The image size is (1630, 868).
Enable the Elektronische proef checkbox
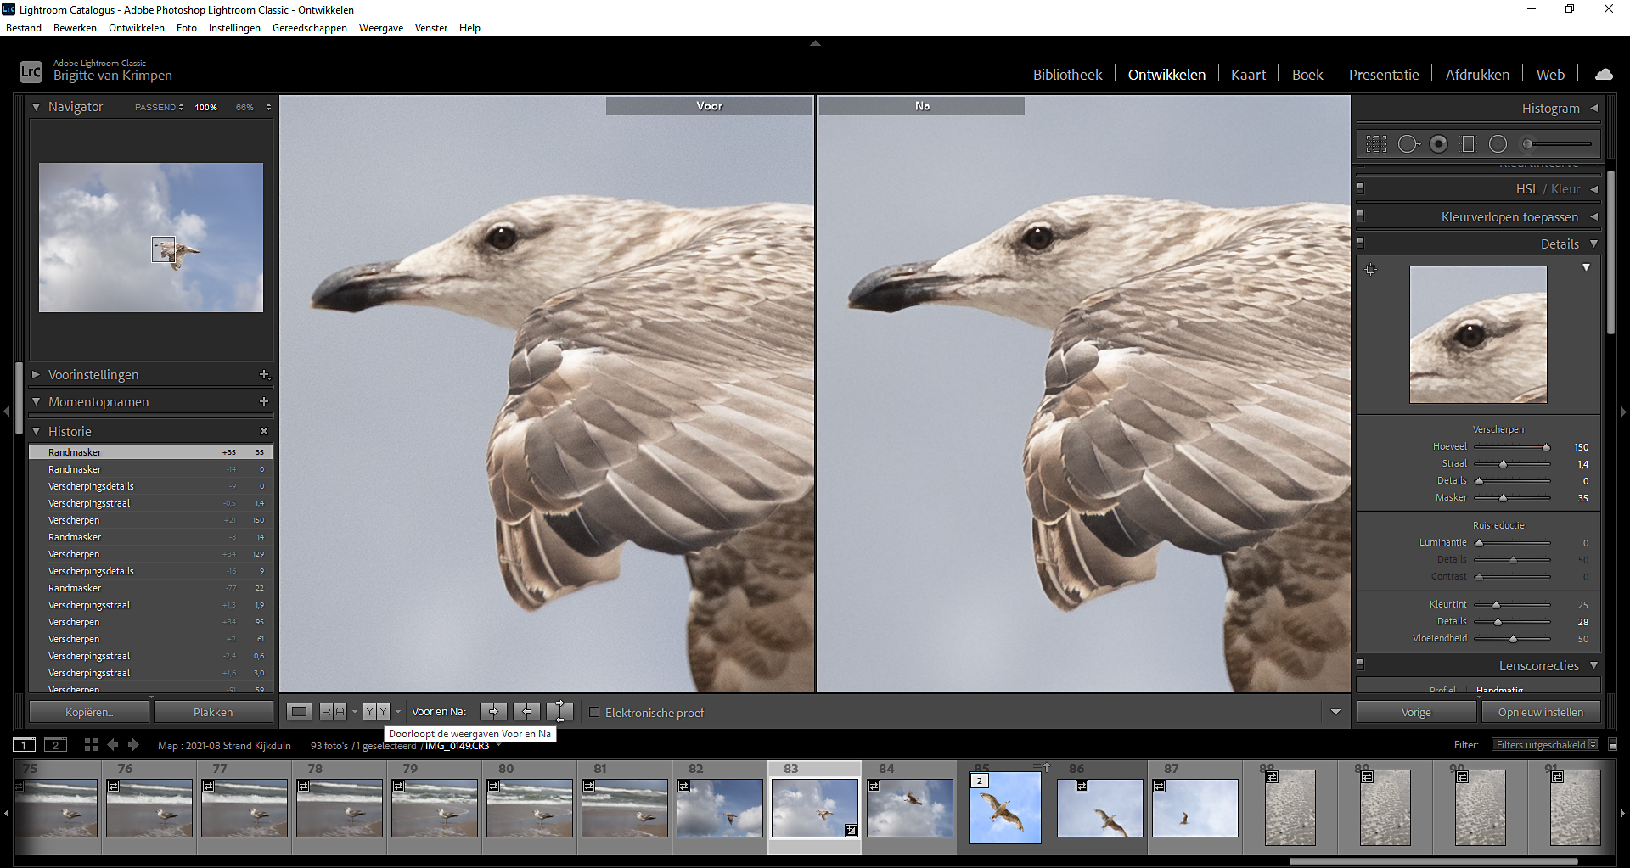point(594,713)
